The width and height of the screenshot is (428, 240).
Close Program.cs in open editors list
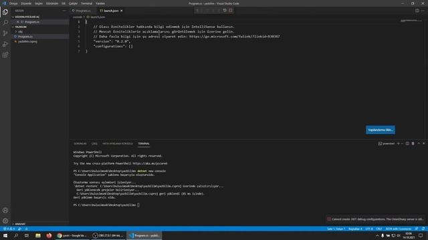pyautogui.click(x=18, y=22)
